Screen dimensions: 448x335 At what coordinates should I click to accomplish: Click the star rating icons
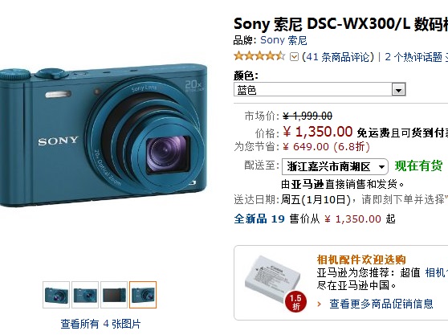[x=259, y=56]
